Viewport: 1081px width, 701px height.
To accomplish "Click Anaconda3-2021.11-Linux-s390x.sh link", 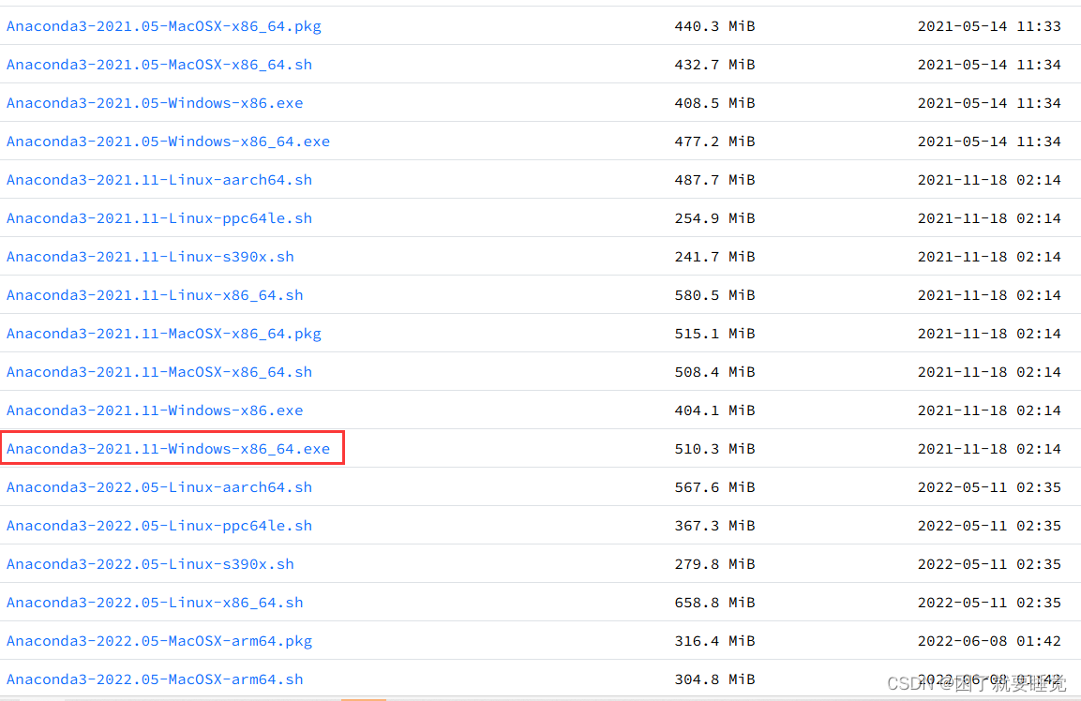I will 150,257.
